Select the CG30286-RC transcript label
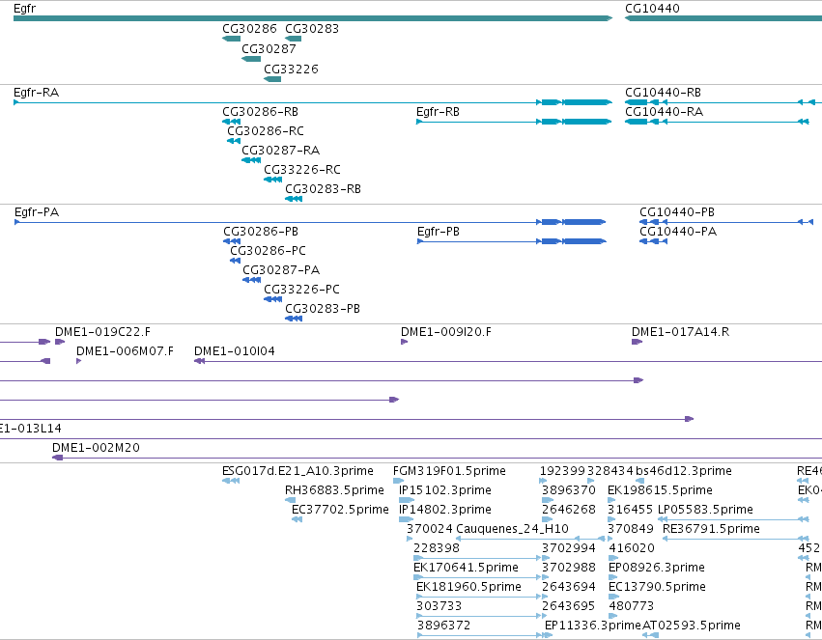The width and height of the screenshot is (822, 640). (266, 131)
